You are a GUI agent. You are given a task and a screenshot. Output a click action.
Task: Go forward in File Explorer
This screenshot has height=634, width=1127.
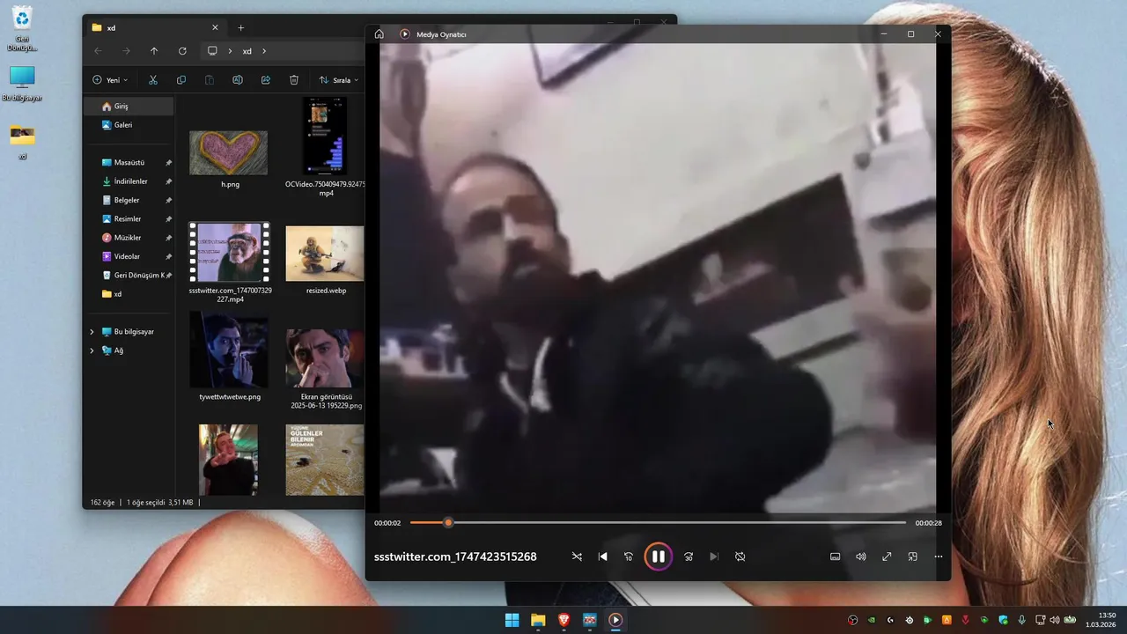click(x=126, y=51)
